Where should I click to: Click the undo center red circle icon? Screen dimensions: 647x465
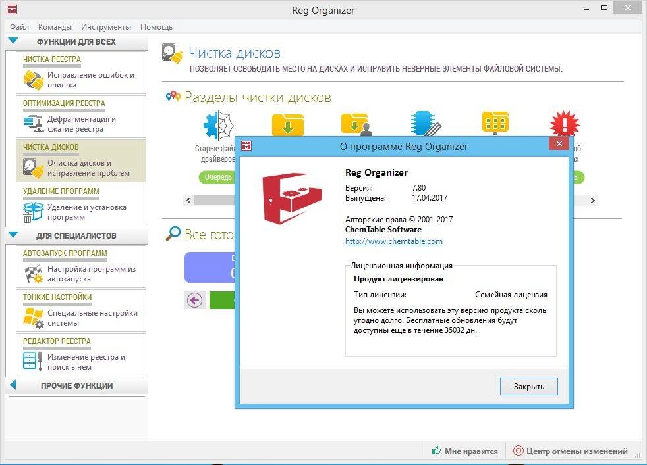[x=518, y=451]
